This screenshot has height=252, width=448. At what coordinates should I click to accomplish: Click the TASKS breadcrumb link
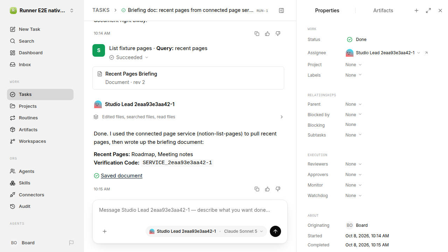point(101,10)
